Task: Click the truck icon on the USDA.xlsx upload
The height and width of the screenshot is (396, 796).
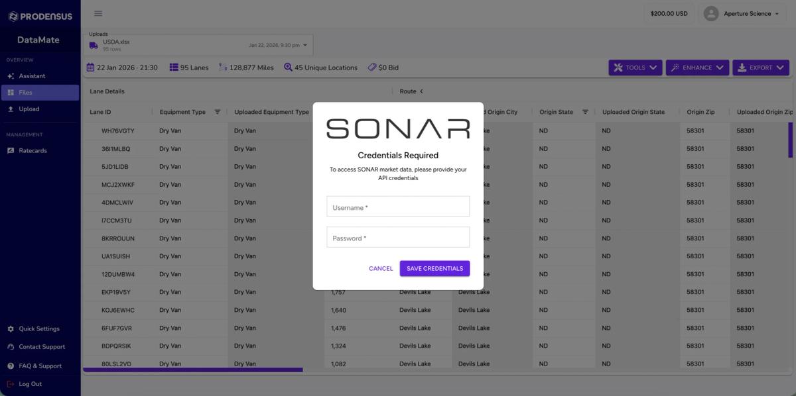Action: (93, 44)
